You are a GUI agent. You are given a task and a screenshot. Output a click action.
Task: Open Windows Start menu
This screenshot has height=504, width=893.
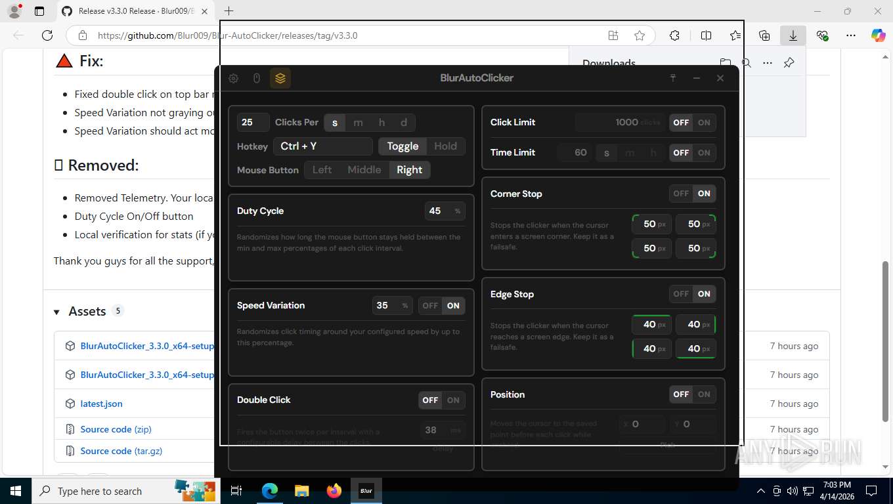click(x=15, y=491)
